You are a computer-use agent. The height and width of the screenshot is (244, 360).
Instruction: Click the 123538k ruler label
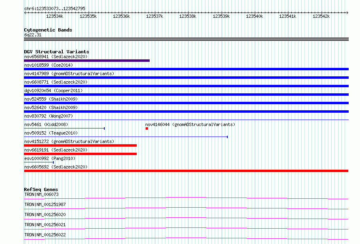point(188,16)
